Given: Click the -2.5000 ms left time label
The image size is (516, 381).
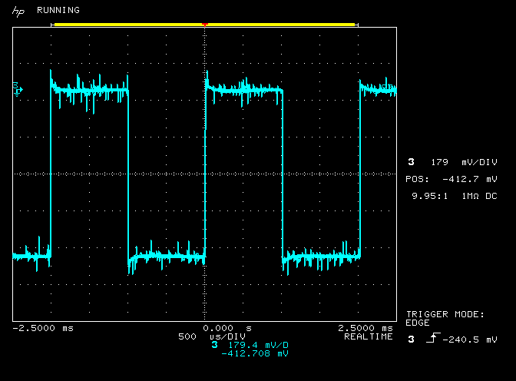Looking at the screenshot, I should [43, 328].
